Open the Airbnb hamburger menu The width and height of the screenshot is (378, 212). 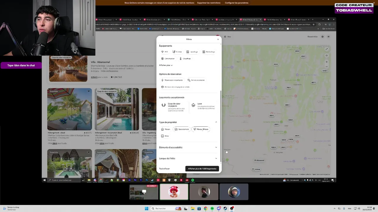click(328, 37)
